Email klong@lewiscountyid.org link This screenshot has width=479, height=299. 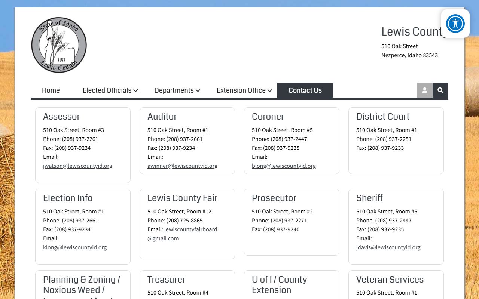tap(75, 247)
